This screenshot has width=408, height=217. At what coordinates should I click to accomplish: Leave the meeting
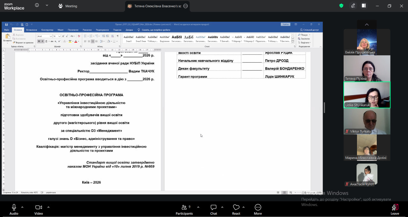[x=395, y=209]
